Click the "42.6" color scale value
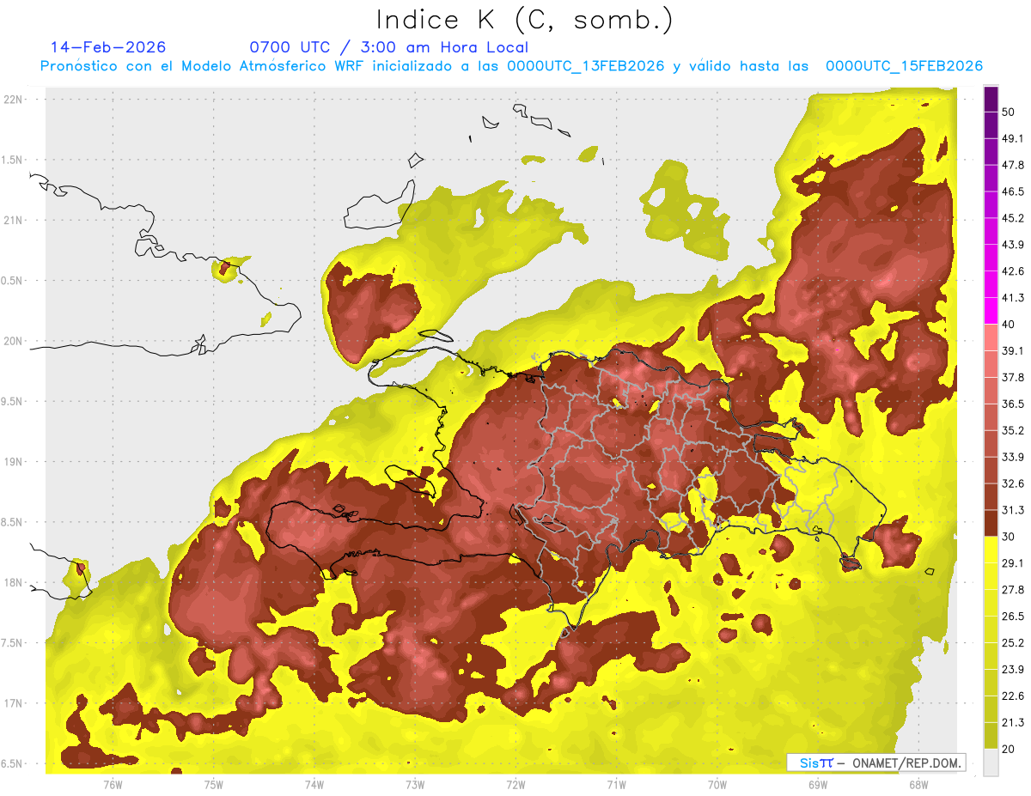 click(x=1013, y=271)
